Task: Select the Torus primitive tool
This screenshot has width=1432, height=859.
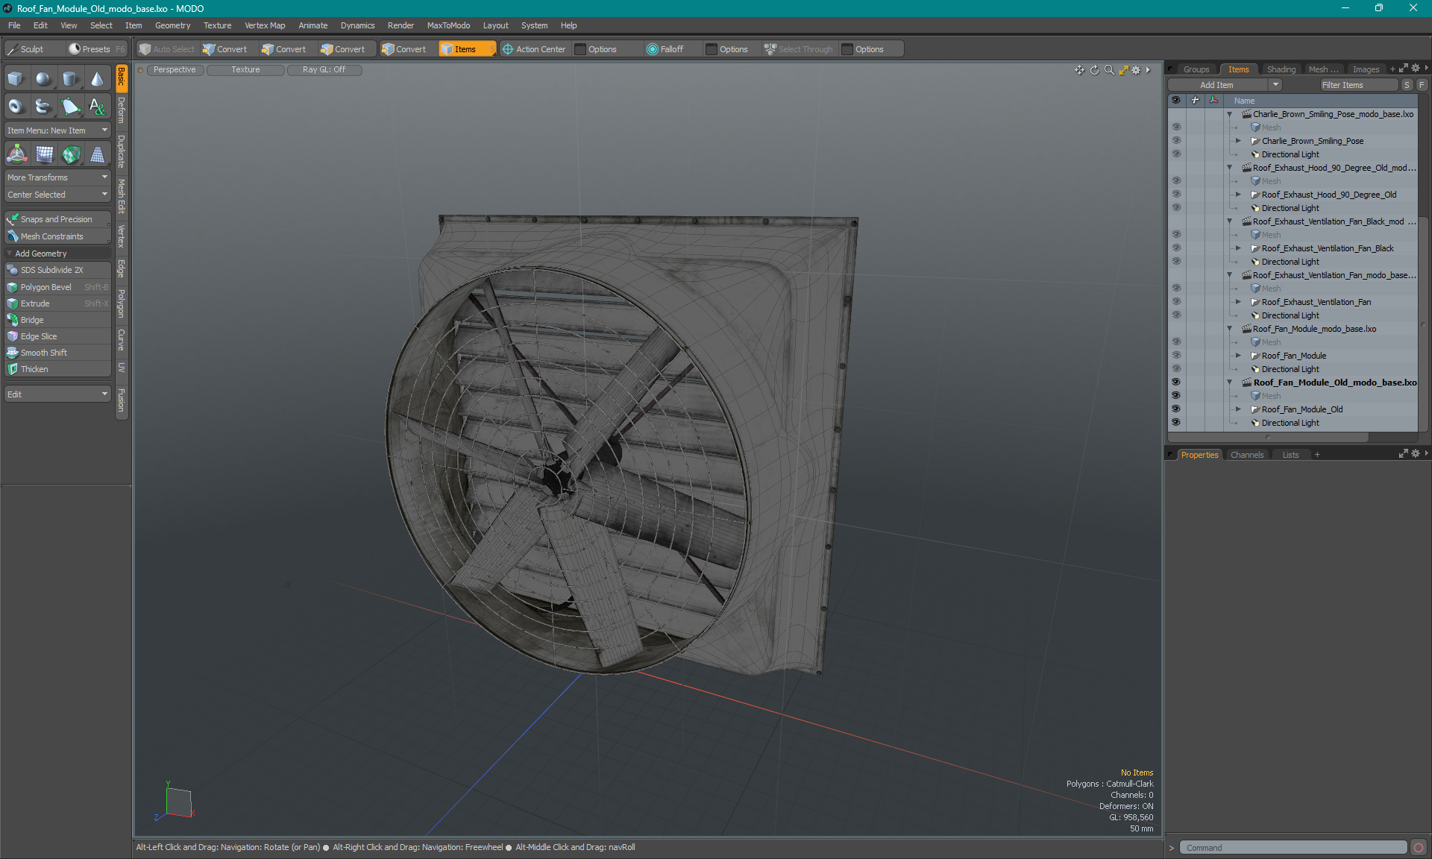Action: pyautogui.click(x=16, y=107)
